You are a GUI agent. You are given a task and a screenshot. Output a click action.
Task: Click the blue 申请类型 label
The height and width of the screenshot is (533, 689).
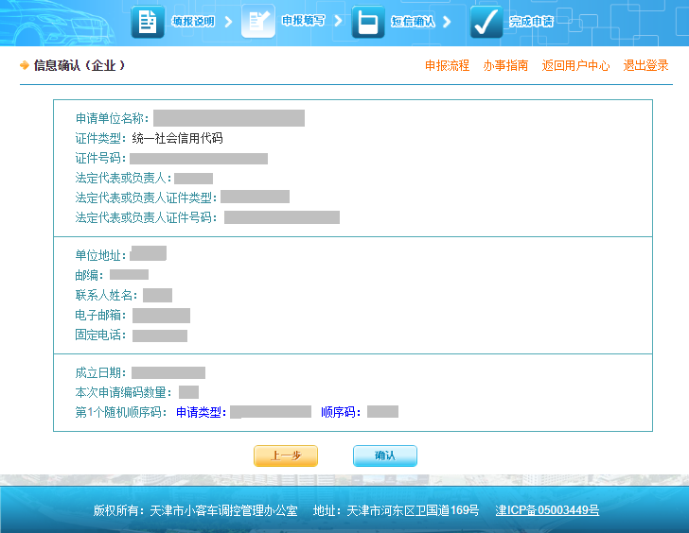click(202, 412)
